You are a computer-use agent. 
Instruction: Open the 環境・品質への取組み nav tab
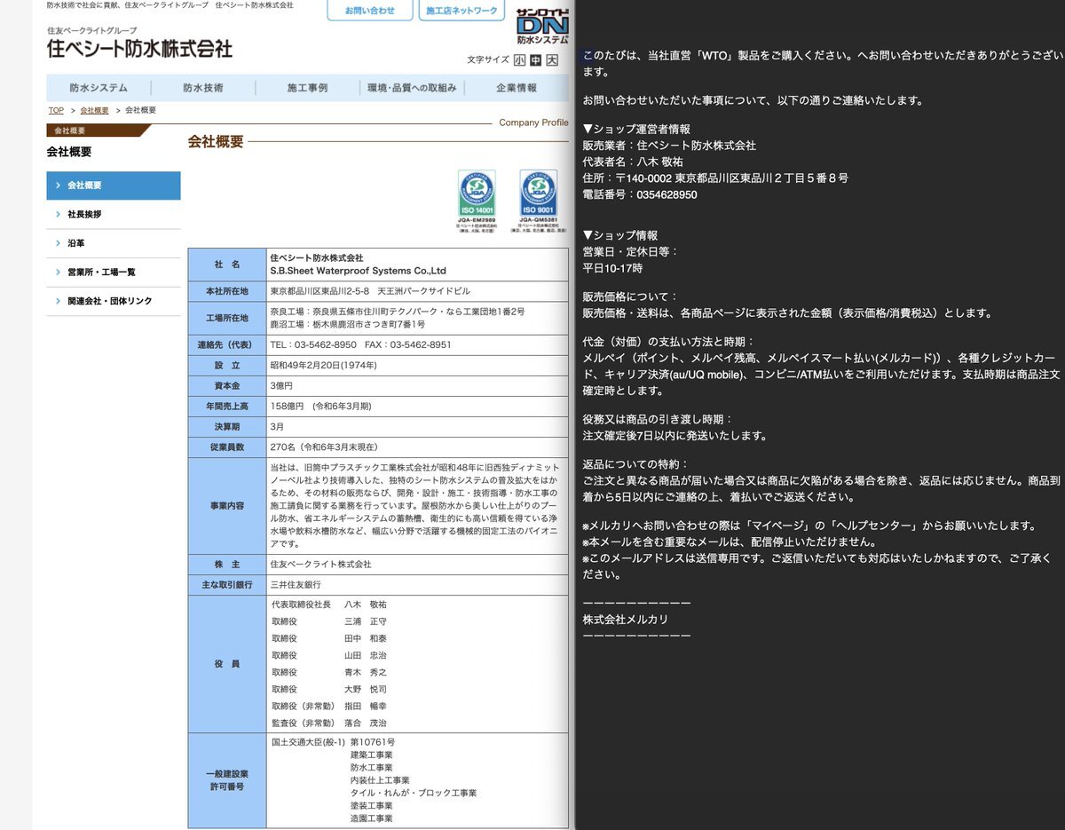412,88
